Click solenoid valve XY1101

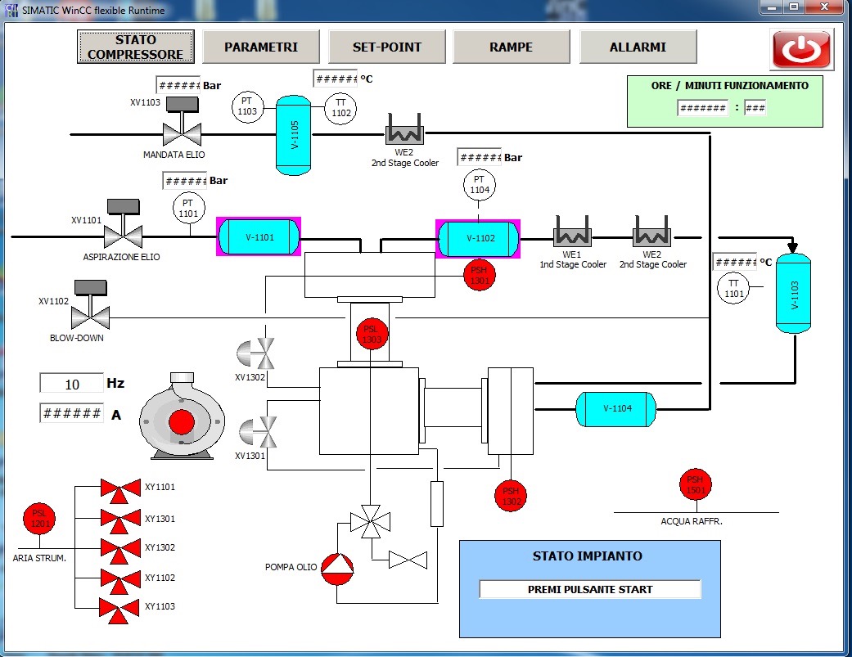coord(120,492)
